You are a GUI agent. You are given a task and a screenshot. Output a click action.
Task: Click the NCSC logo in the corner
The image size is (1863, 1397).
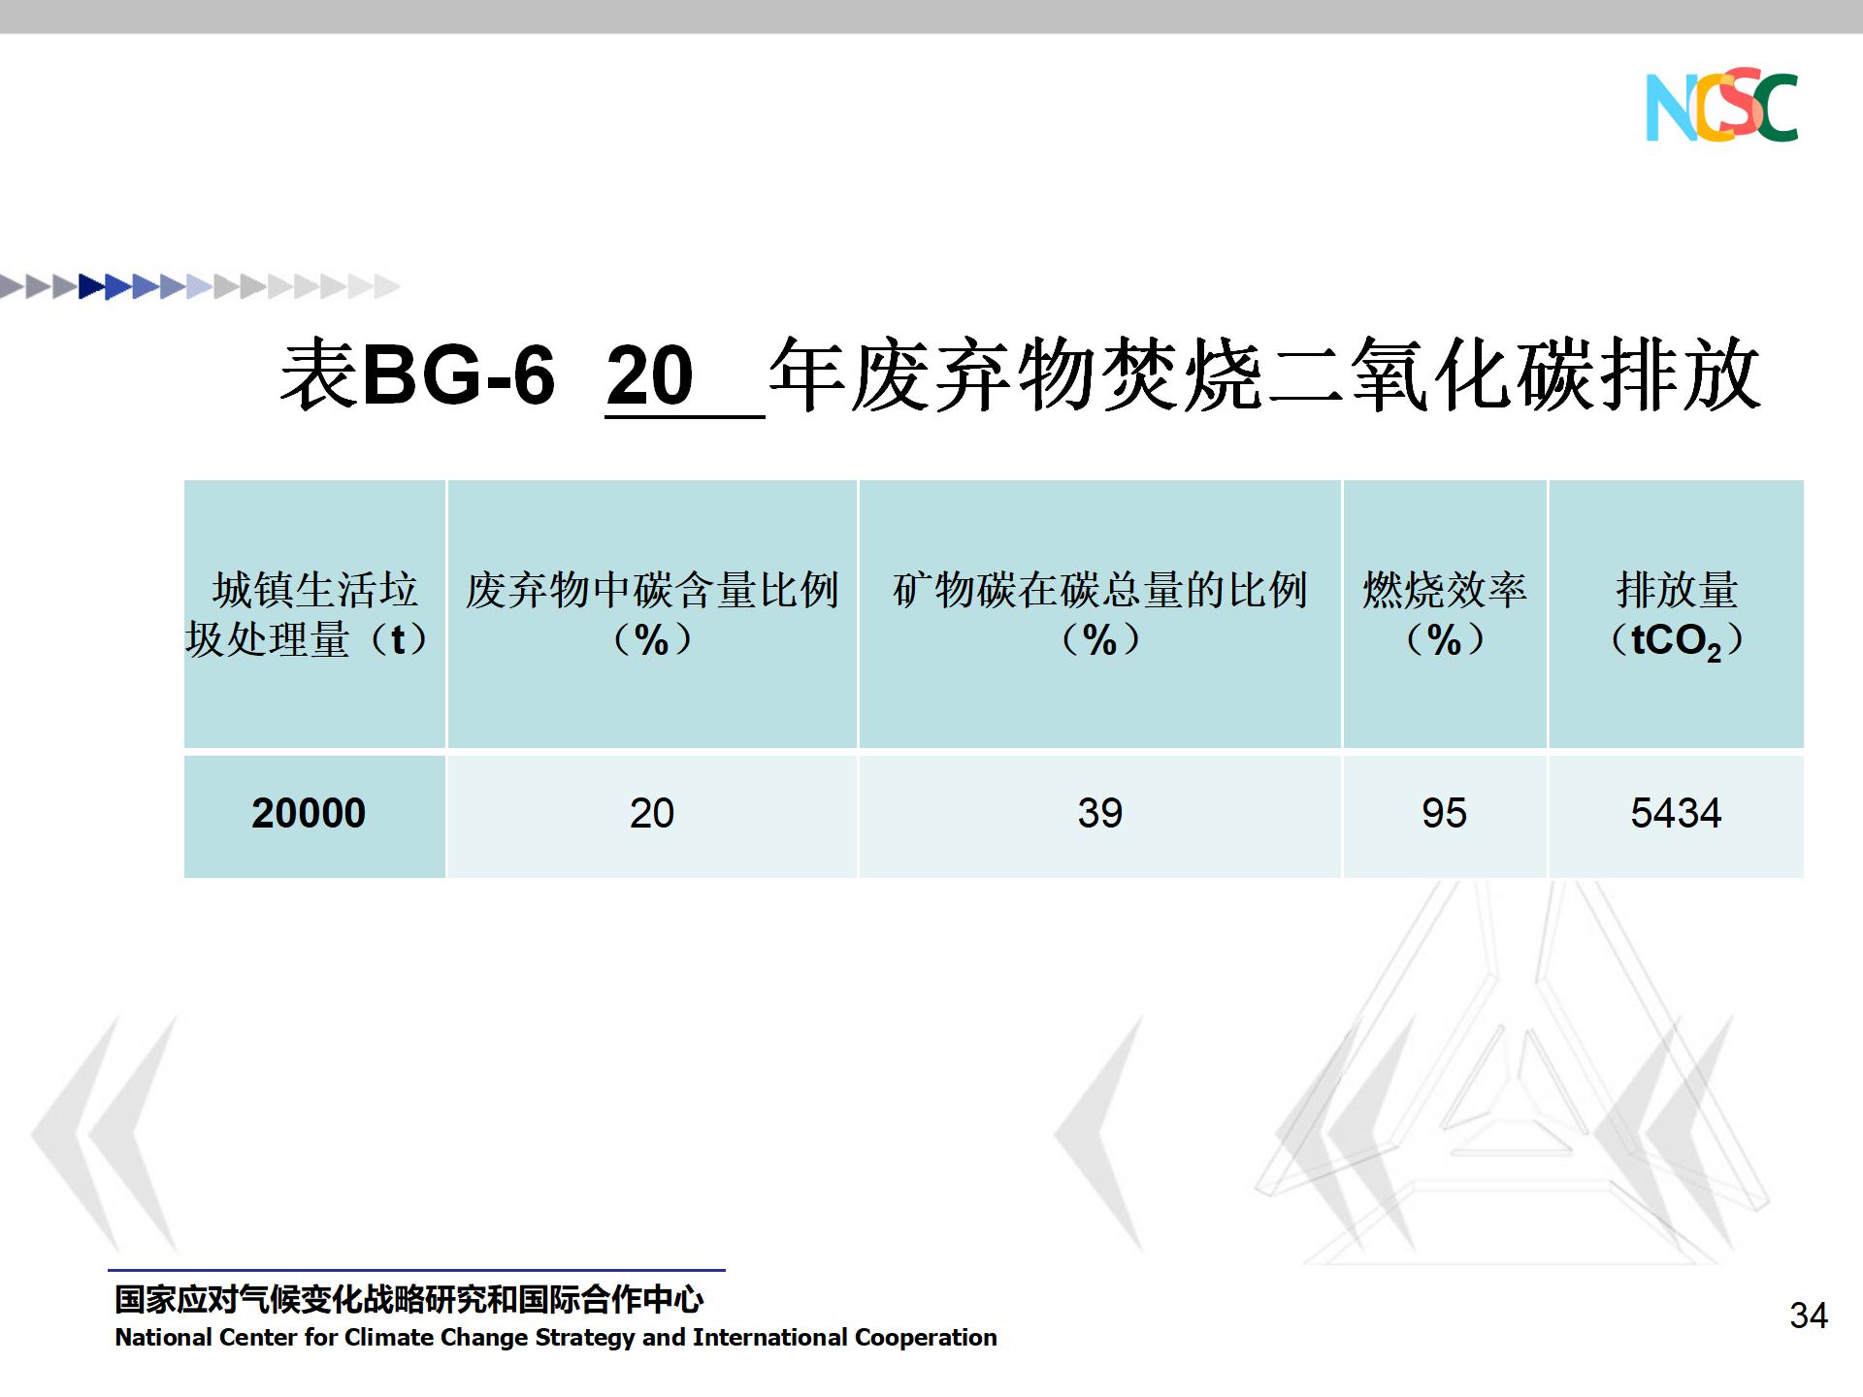[x=1721, y=107]
